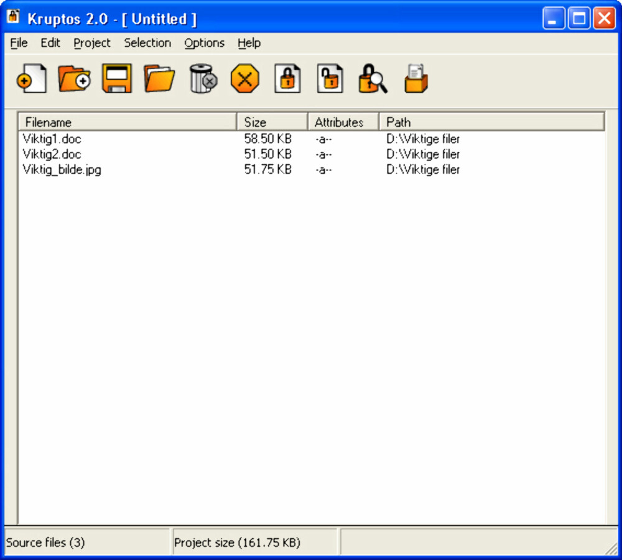Close the Kruptos 2.0 window
Screen dimensions: 622x560
604,18
